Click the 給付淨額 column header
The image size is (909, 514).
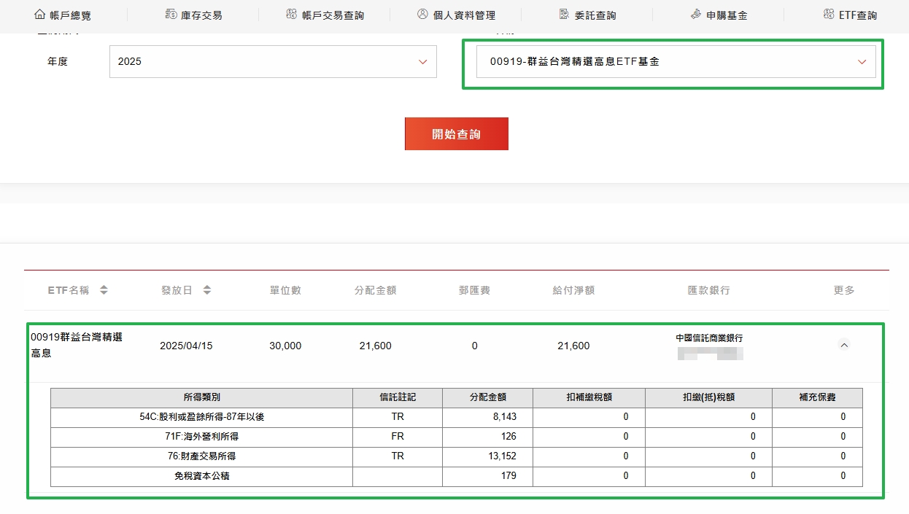point(573,290)
